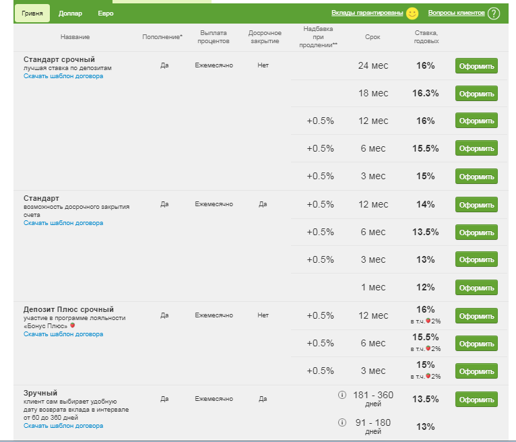Click the Ставка, годовых column header
The image size is (516, 442).
tap(426, 37)
